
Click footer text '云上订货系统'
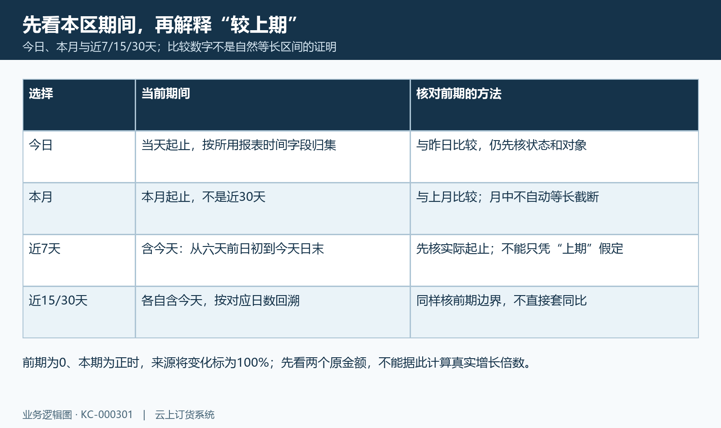tap(185, 414)
